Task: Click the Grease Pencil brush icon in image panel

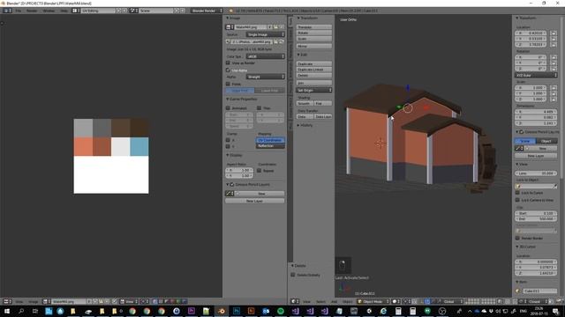Action: click(x=230, y=194)
